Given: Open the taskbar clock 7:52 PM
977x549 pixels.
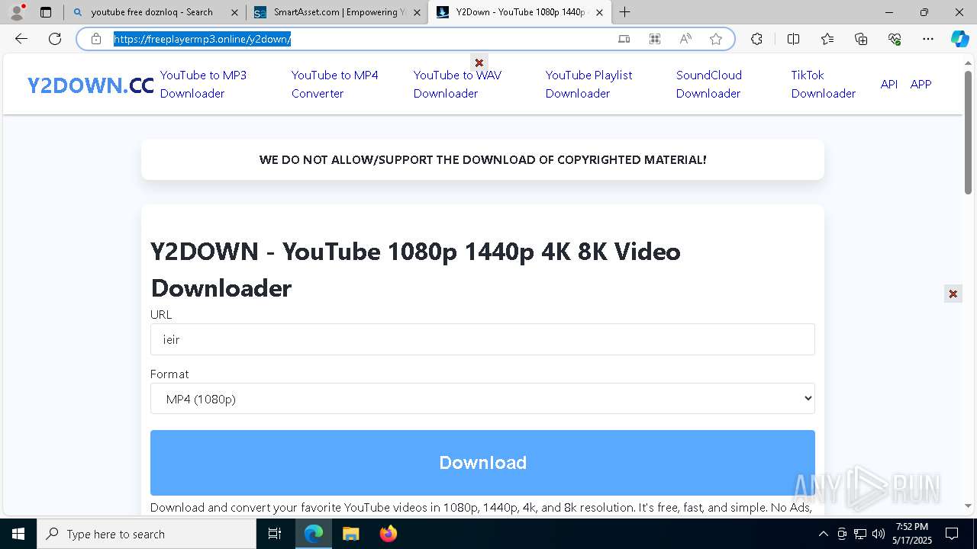Looking at the screenshot, I should (912, 534).
